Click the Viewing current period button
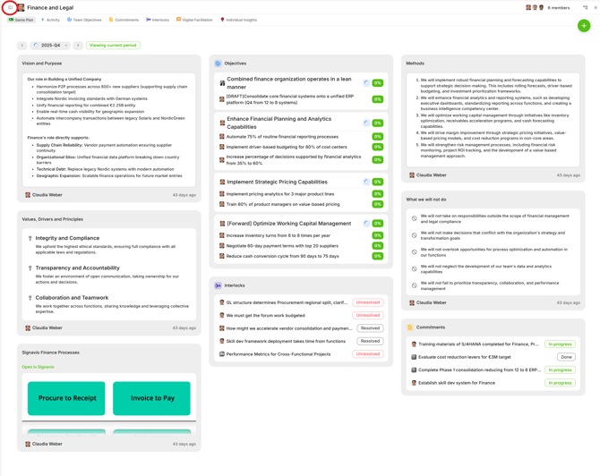 coord(113,45)
